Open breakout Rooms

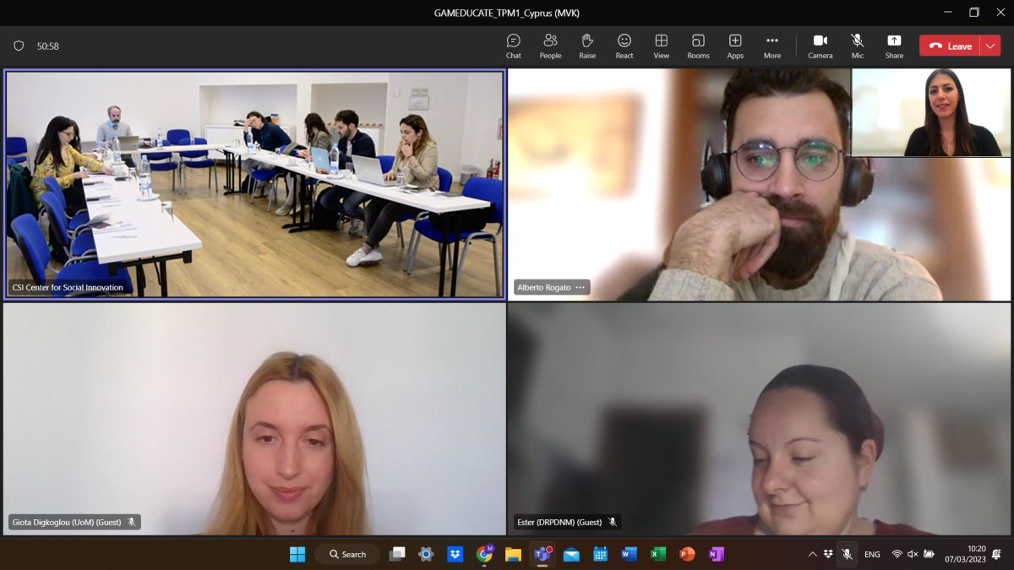pos(698,46)
